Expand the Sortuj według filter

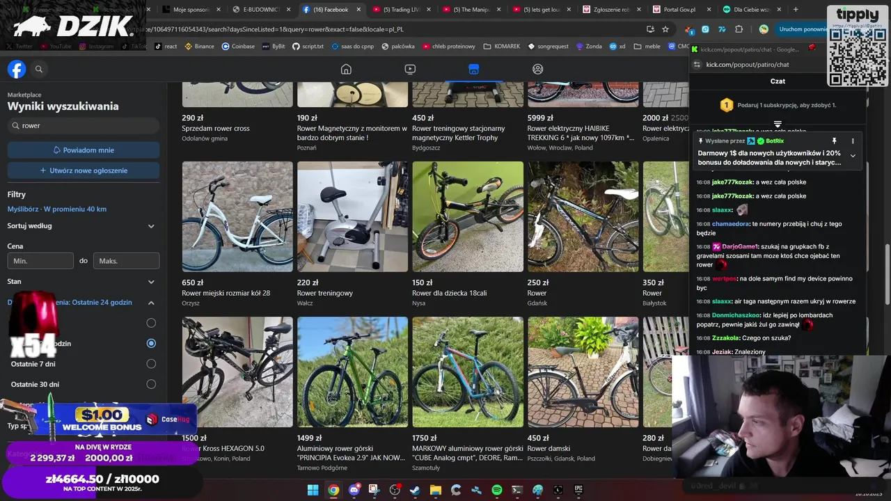[x=151, y=226]
